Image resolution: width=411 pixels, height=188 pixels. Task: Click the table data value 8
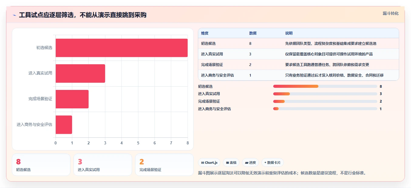[x=250, y=44]
